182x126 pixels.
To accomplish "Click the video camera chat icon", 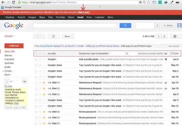I will (25, 82).
